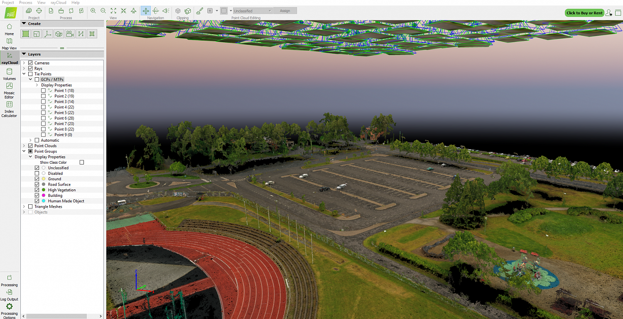Viewport: 623px width, 319px height.
Task: Open the Volumes view in sidebar
Action: click(9, 74)
